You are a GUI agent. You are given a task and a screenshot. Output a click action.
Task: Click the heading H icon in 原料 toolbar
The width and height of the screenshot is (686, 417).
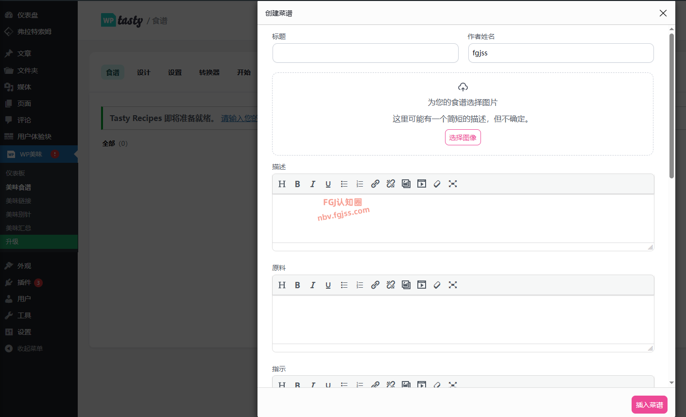pos(282,285)
